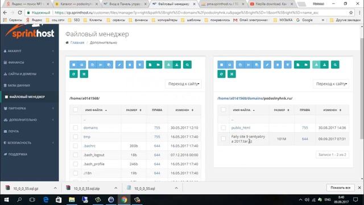Tick the checkbox for the domains folder
The width and height of the screenshot is (364, 205).
coord(76,128)
